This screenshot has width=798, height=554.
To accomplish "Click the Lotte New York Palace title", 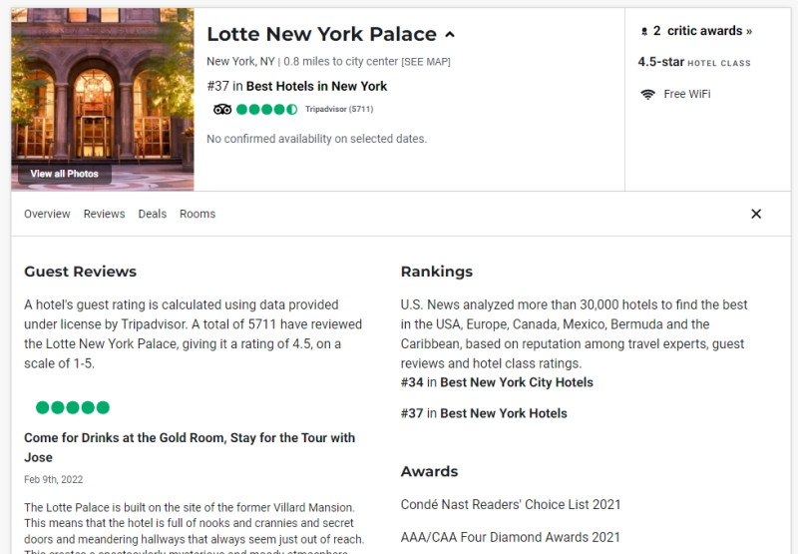I will pos(321,34).
